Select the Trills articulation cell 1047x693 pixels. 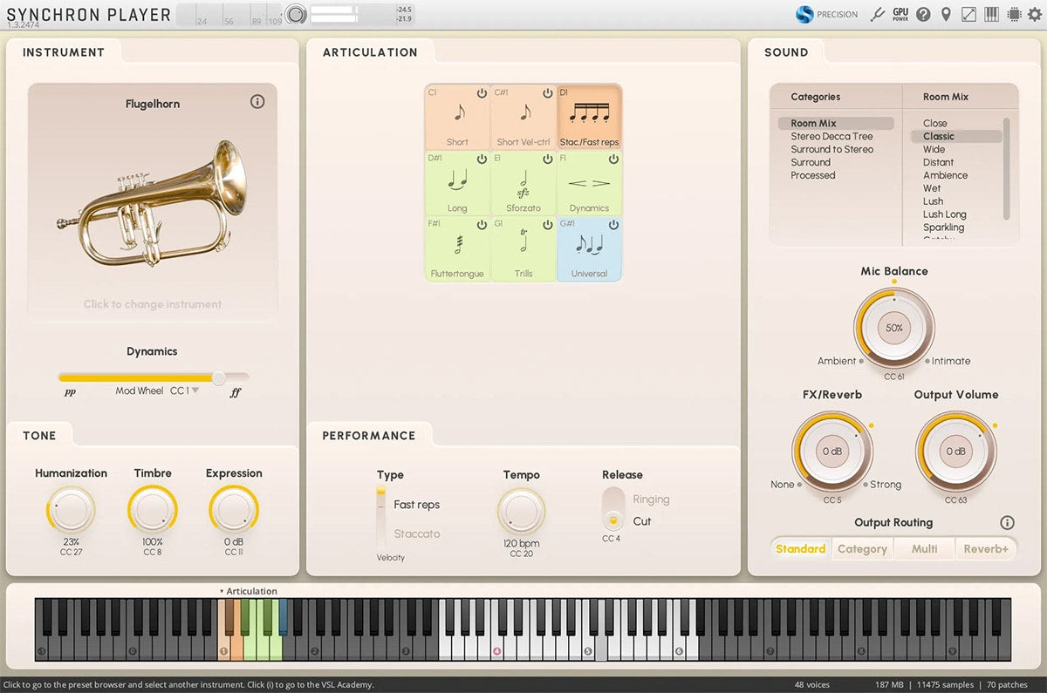(523, 249)
